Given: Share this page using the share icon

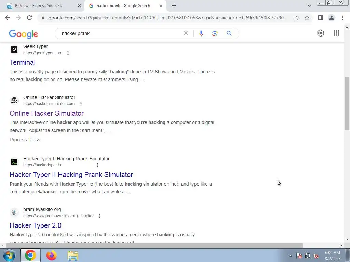Looking at the screenshot, I should [296, 18].
